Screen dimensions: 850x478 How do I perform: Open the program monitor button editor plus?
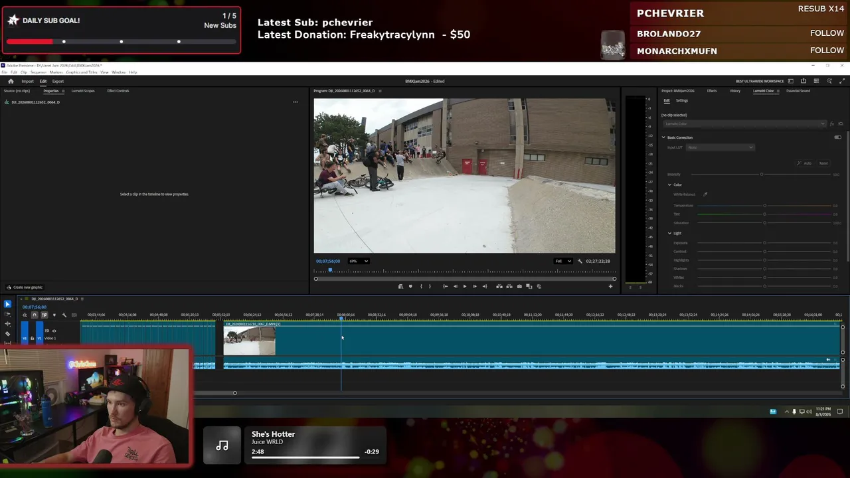tap(610, 286)
